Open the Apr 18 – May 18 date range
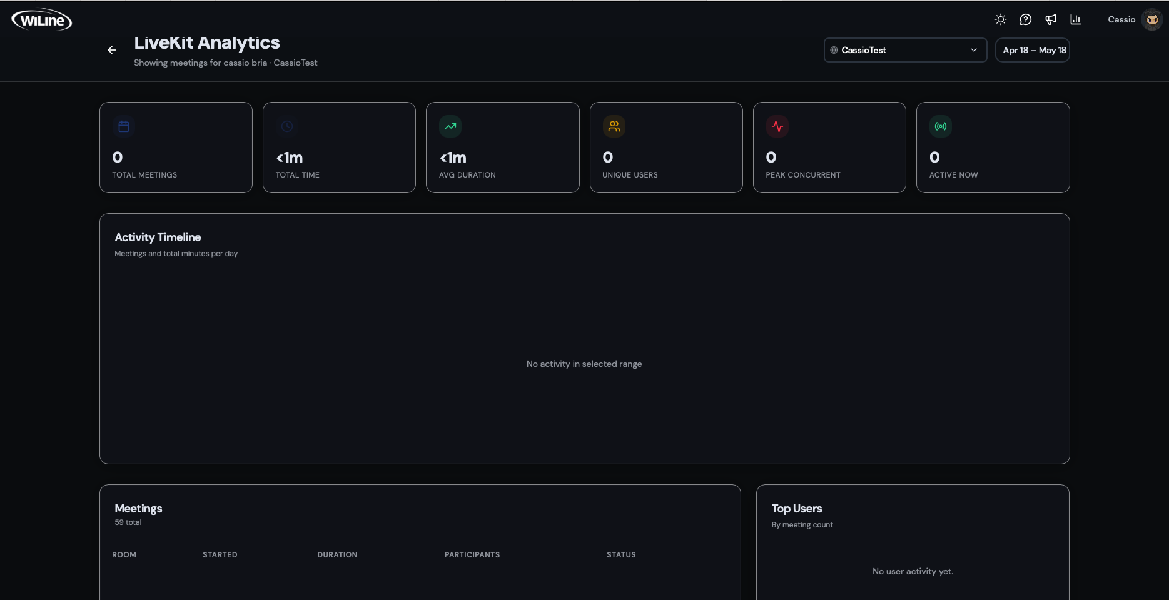 pyautogui.click(x=1033, y=50)
